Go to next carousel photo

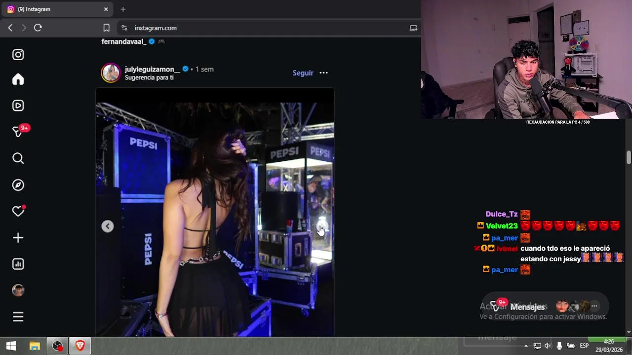322,226
